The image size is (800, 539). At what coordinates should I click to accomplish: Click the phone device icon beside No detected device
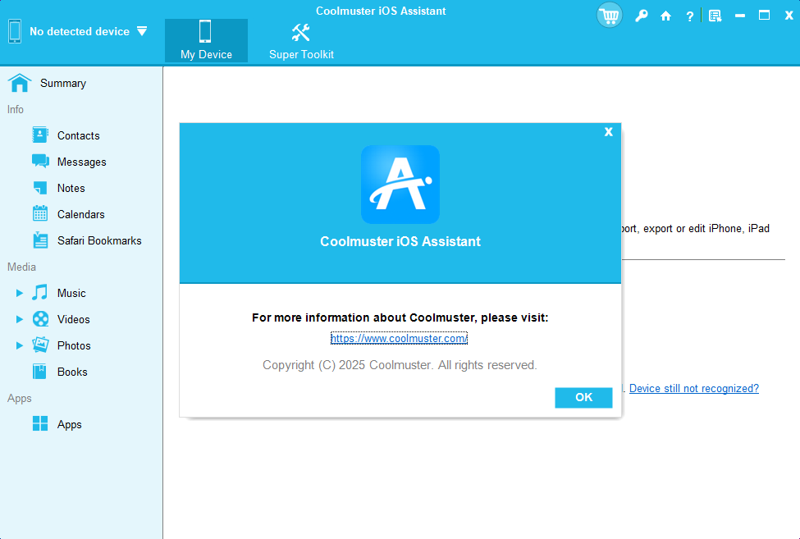click(x=15, y=31)
